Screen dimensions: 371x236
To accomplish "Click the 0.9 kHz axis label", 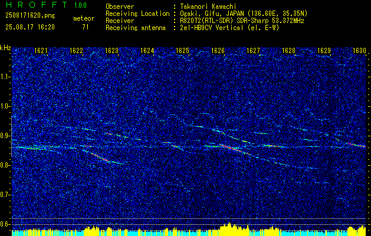I will coord(5,136).
